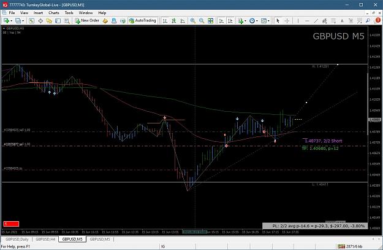Tile chart windows with grid icon
Screen dimensions: 383x250
(210, 21)
